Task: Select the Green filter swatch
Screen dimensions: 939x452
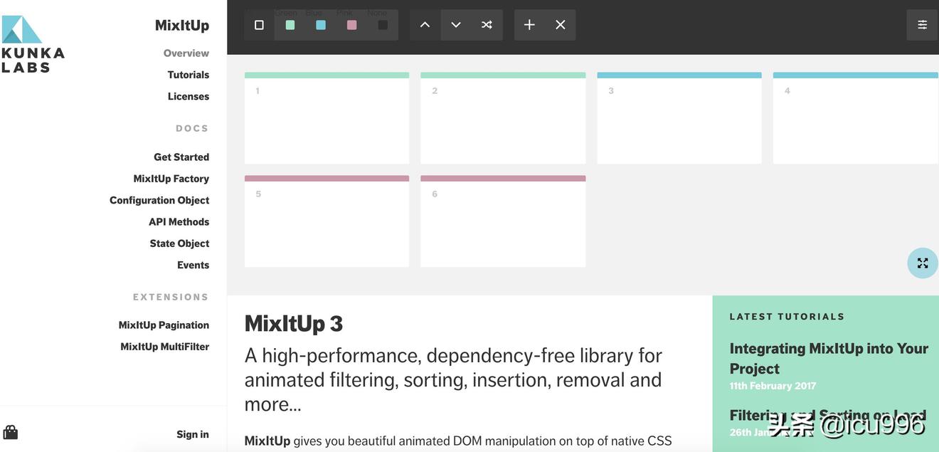Action: pos(290,25)
